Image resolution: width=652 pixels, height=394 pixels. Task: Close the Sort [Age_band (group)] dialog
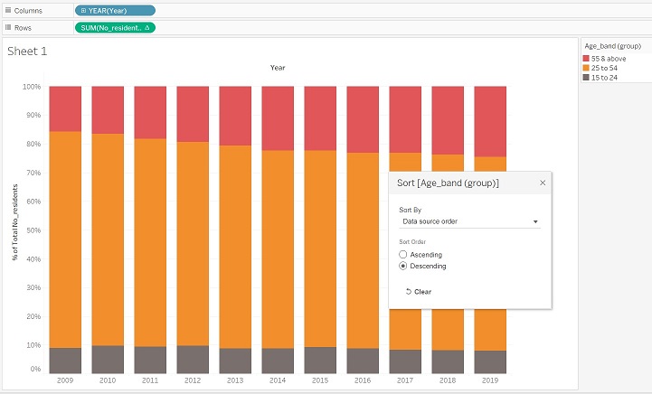click(x=543, y=183)
